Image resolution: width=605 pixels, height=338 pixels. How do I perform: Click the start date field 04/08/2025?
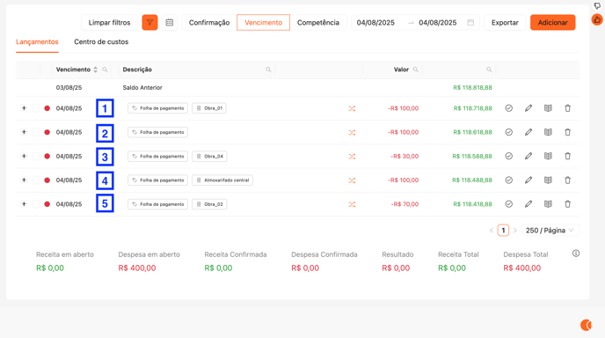click(x=375, y=22)
